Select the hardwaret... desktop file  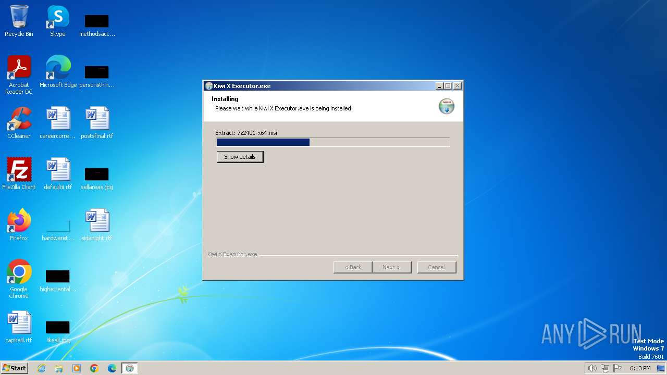pos(58,229)
